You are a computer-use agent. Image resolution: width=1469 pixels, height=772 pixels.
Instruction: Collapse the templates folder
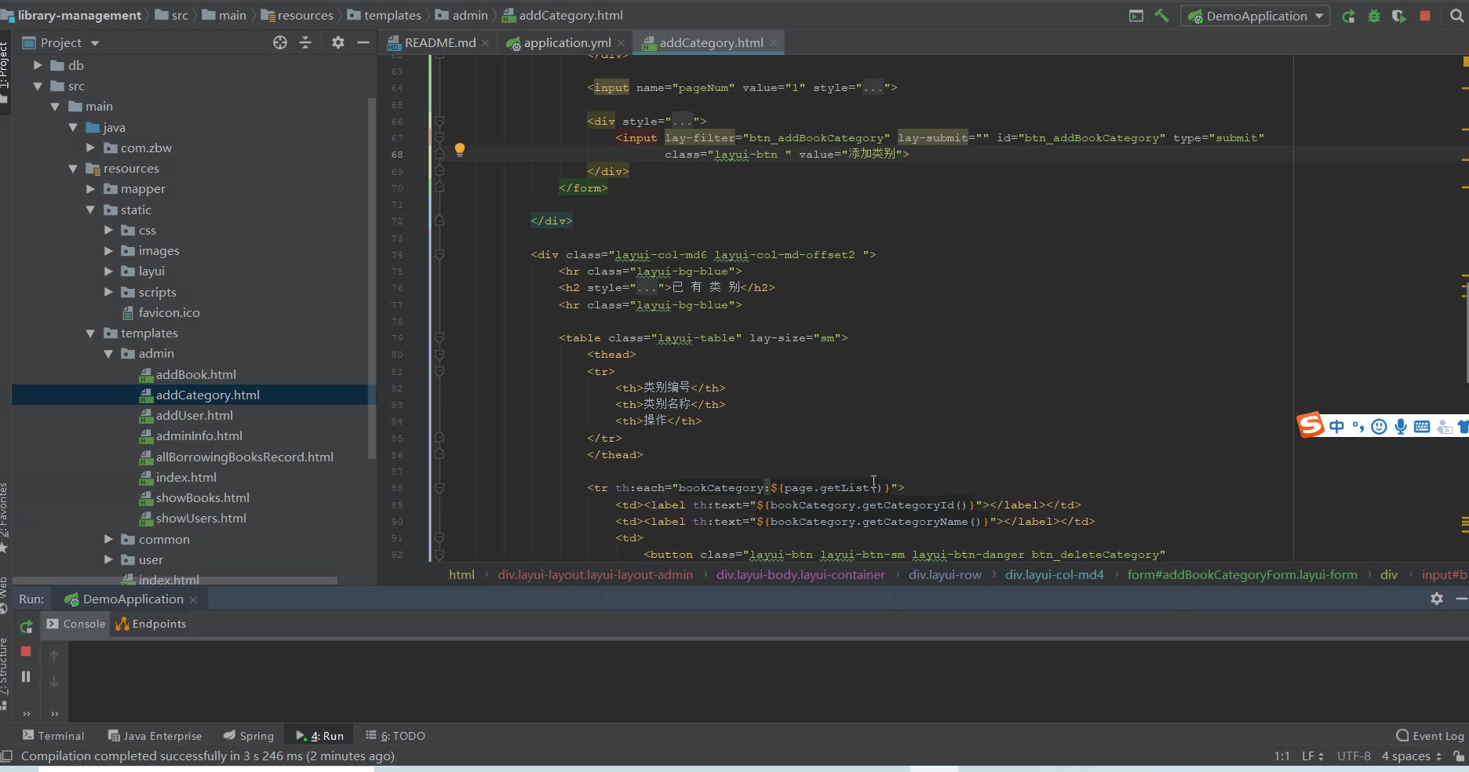[x=90, y=333]
